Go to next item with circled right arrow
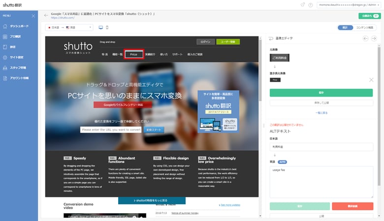This screenshot has height=221, width=384. click(374, 38)
